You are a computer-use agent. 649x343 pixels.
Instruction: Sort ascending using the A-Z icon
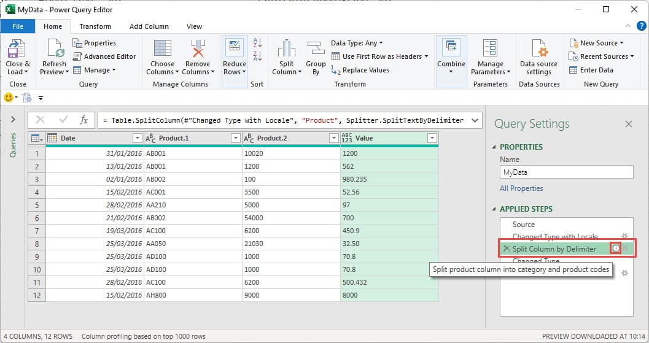[257, 43]
